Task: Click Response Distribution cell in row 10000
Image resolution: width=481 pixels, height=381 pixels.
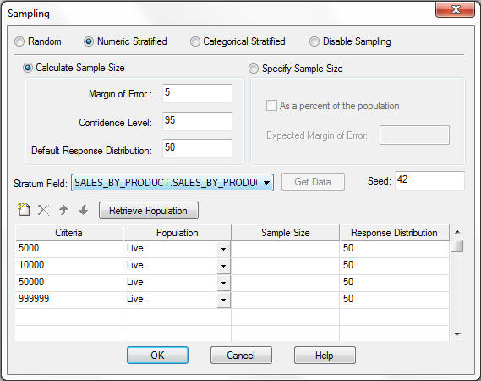Action: point(394,266)
